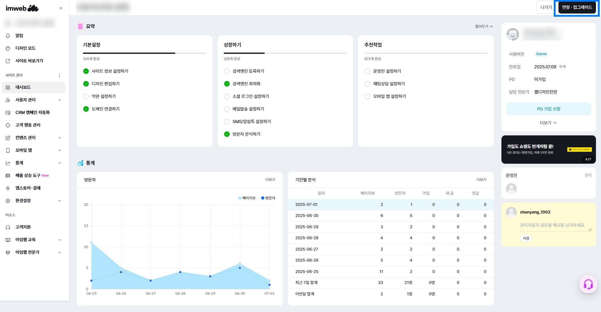Open the 알림 bell icon
The image size is (601, 312).
(x=8, y=36)
